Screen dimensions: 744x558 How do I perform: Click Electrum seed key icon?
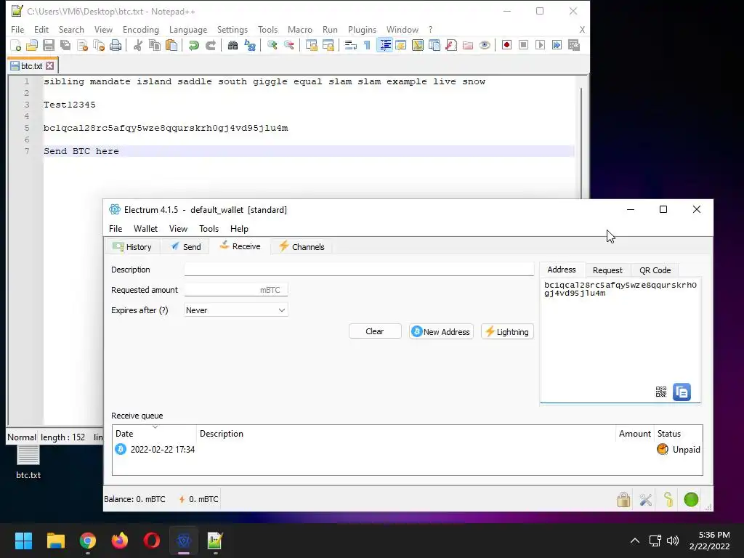click(668, 499)
